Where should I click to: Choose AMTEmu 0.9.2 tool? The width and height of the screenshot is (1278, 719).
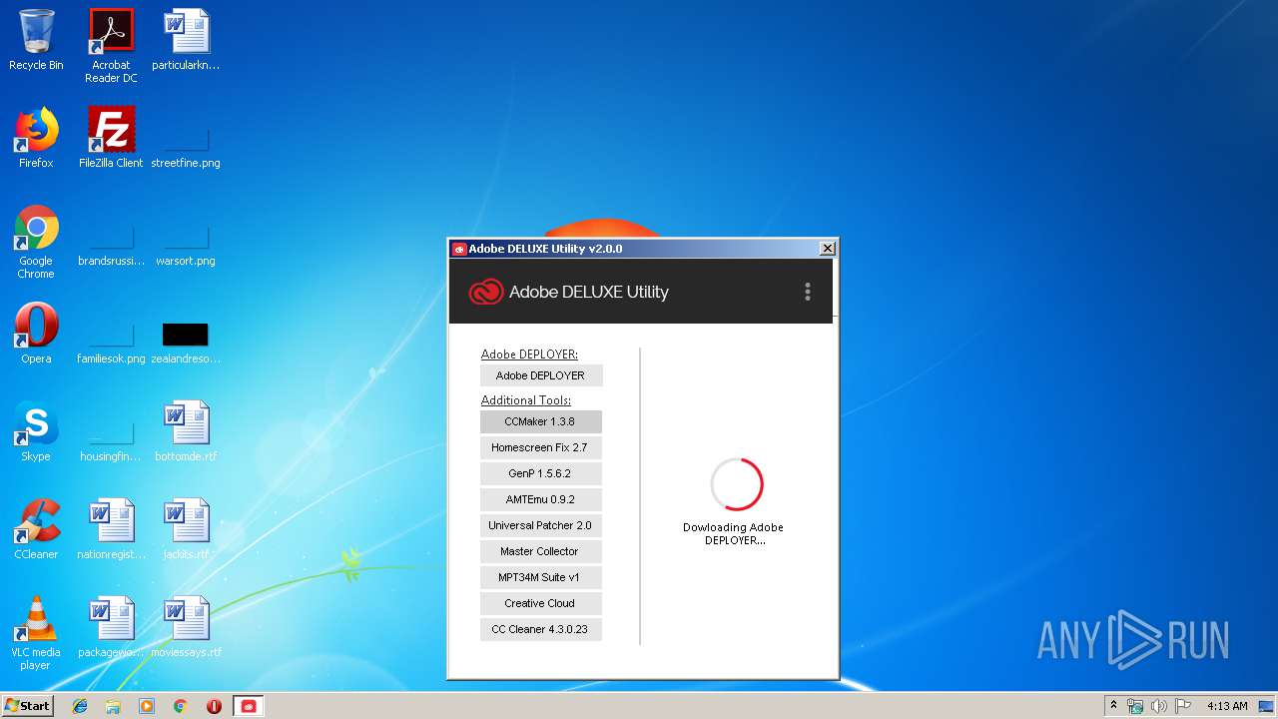(540, 499)
